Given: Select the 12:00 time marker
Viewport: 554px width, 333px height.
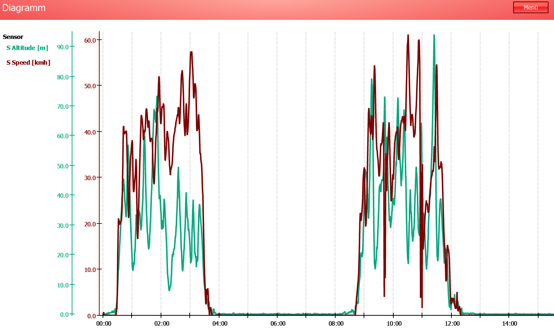Looking at the screenshot, I should pyautogui.click(x=452, y=323).
